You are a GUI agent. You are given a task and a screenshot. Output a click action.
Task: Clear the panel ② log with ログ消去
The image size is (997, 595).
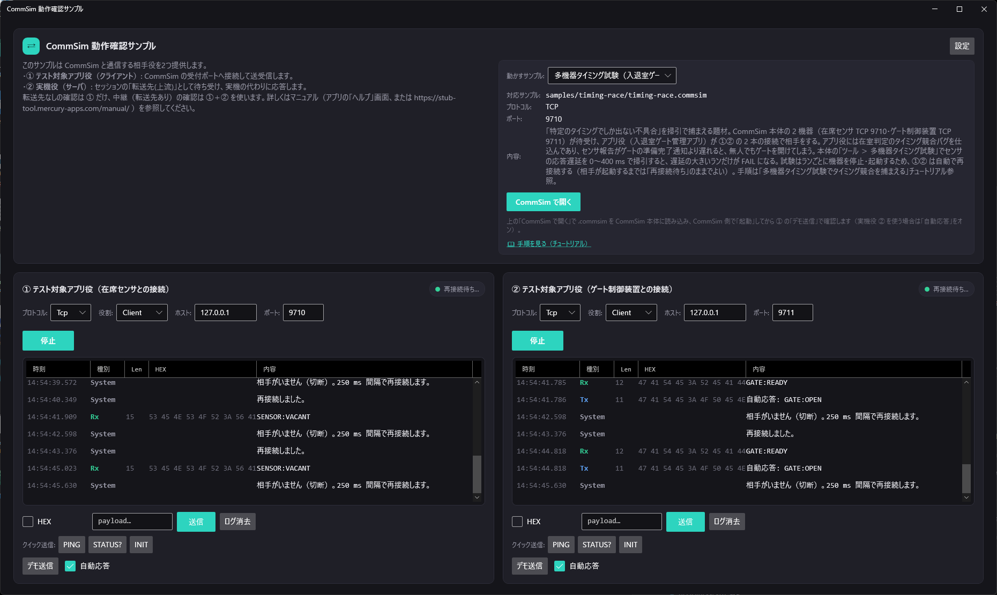click(x=727, y=522)
